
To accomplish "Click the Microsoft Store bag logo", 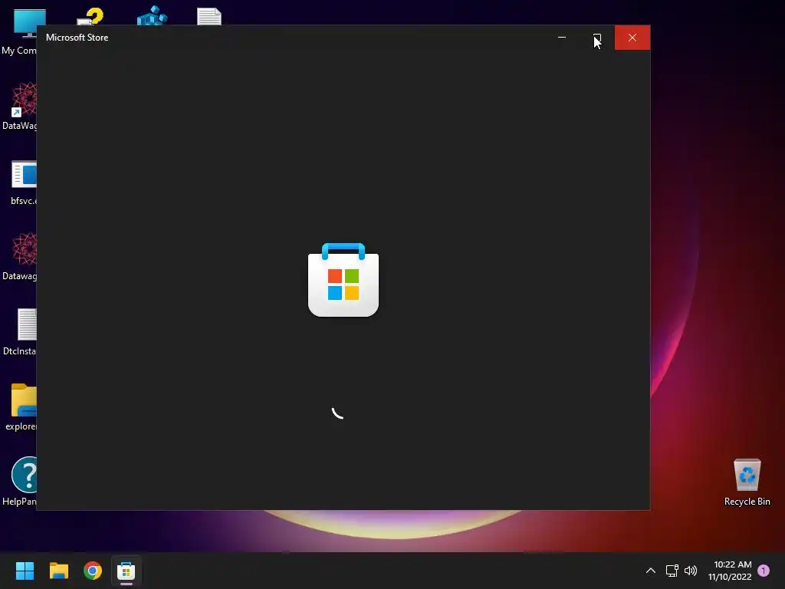I will point(343,279).
